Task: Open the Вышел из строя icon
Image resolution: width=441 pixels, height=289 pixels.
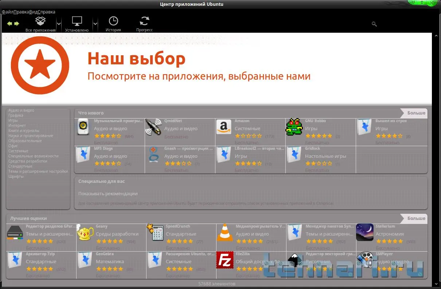Action: pyautogui.click(x=364, y=127)
